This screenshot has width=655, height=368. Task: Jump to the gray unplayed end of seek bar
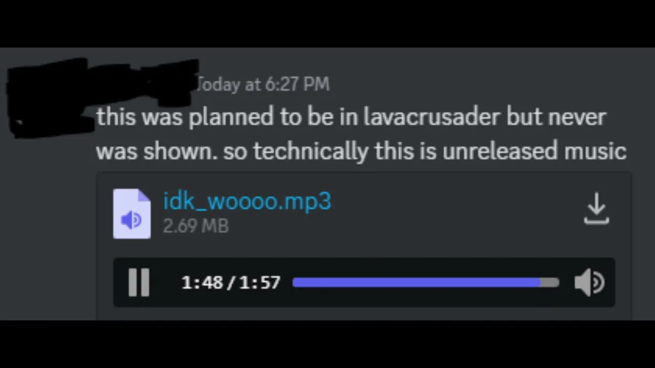click(550, 283)
